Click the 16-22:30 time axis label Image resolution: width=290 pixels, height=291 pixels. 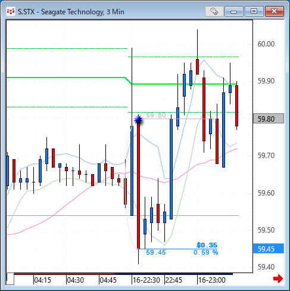146,280
